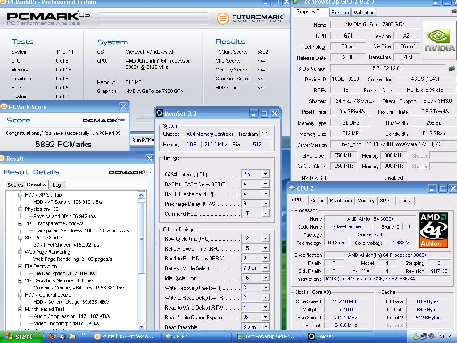The height and width of the screenshot is (343, 457).
Task: Open Thunderbird from the quick launch bar
Action: pyautogui.click(x=62, y=336)
